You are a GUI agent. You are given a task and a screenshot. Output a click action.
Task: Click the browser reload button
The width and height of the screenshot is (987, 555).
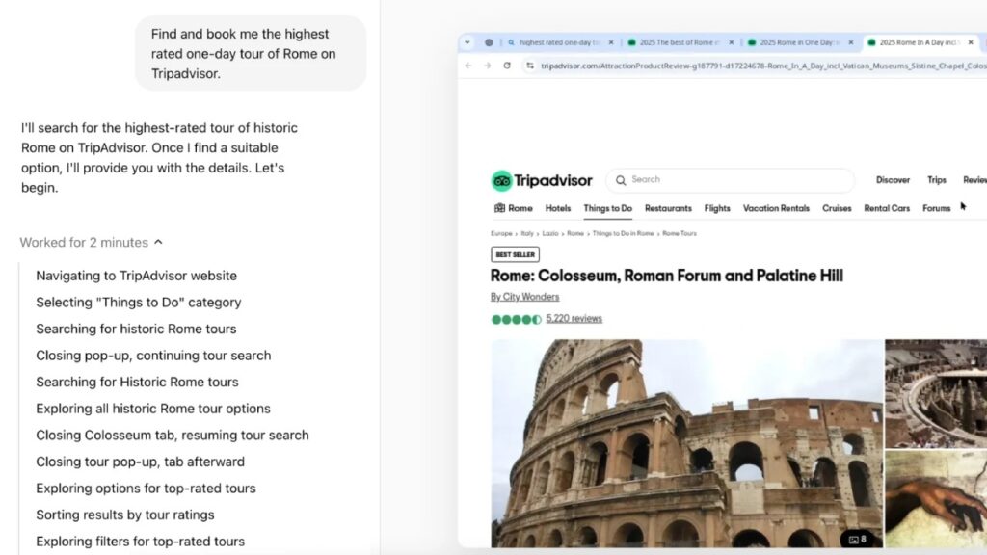coord(507,66)
